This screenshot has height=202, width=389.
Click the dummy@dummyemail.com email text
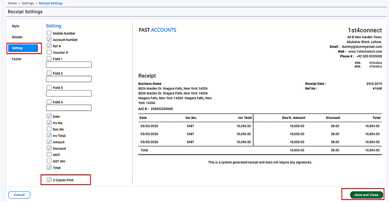pyautogui.click(x=362, y=47)
